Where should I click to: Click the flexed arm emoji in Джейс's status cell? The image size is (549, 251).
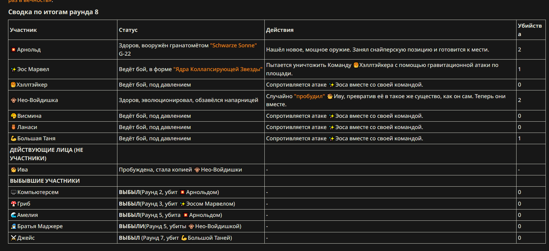pos(184,238)
